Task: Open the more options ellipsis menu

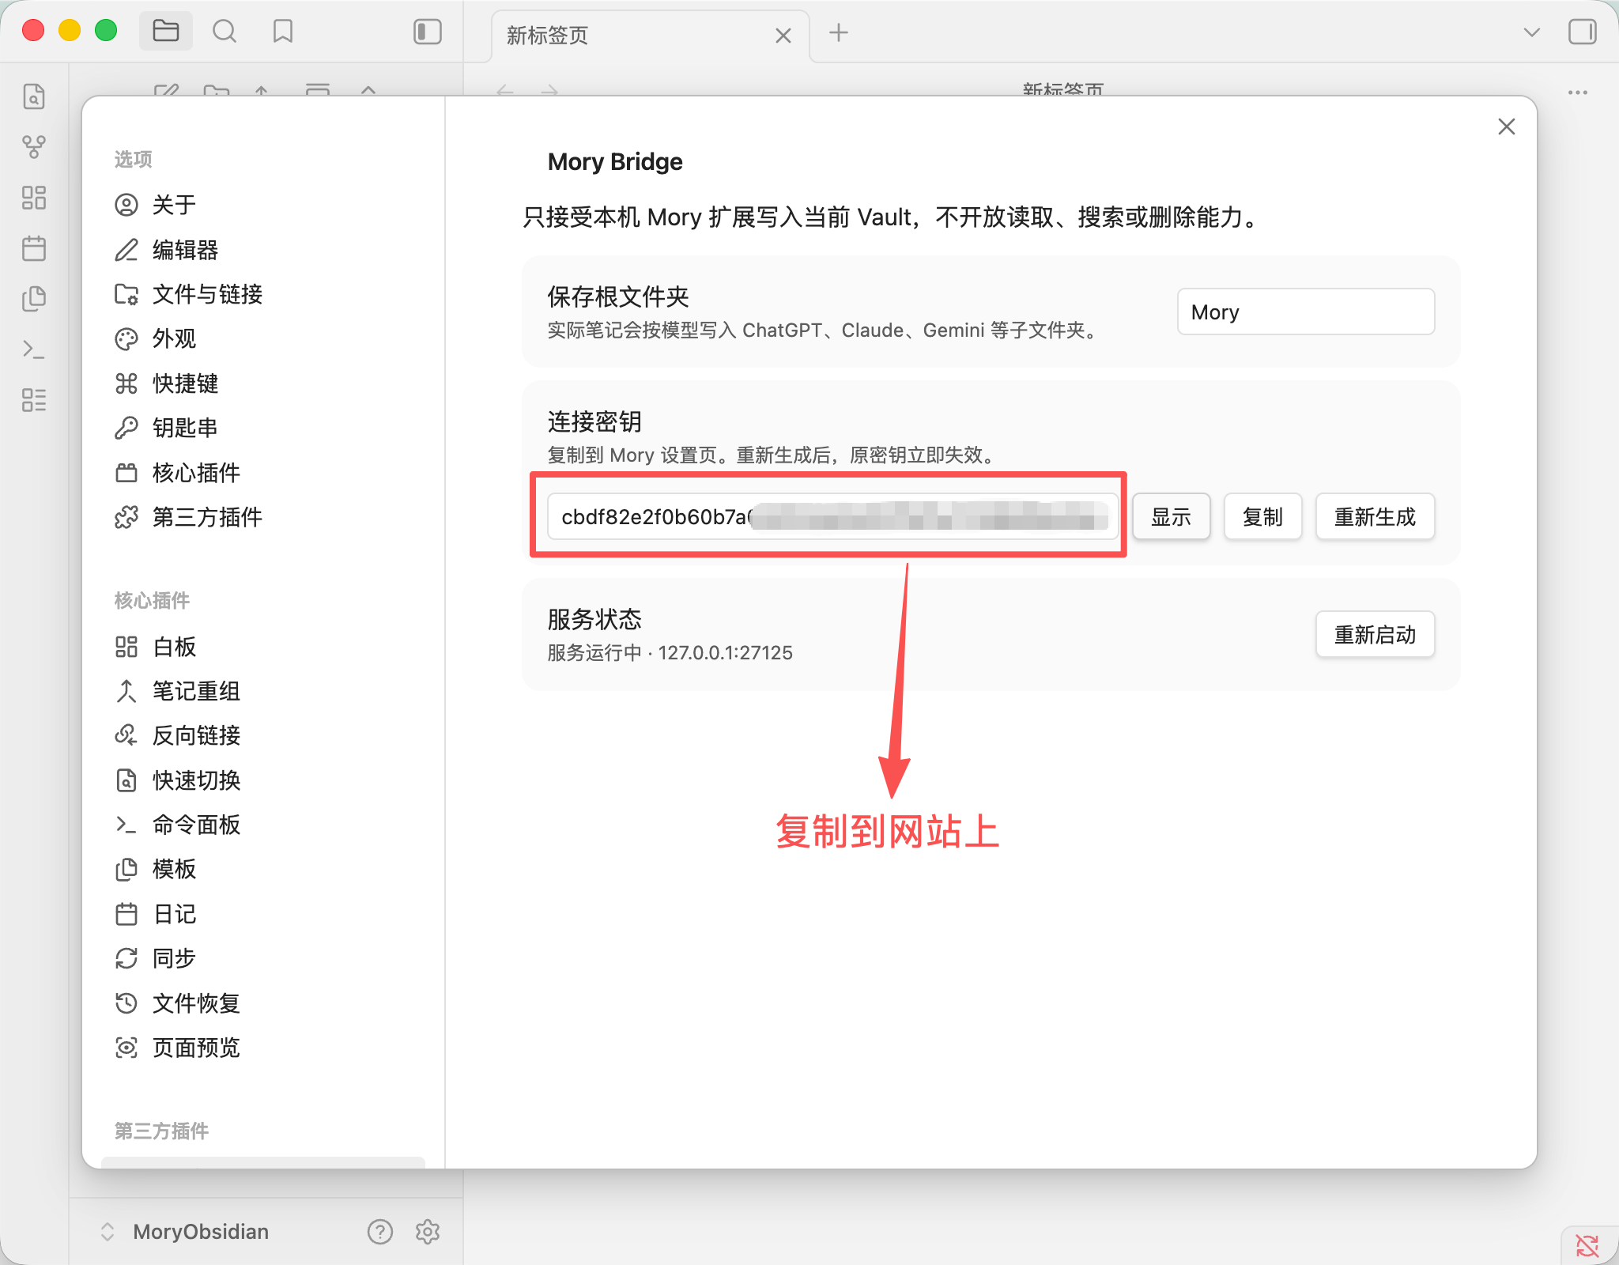Action: click(x=1578, y=93)
